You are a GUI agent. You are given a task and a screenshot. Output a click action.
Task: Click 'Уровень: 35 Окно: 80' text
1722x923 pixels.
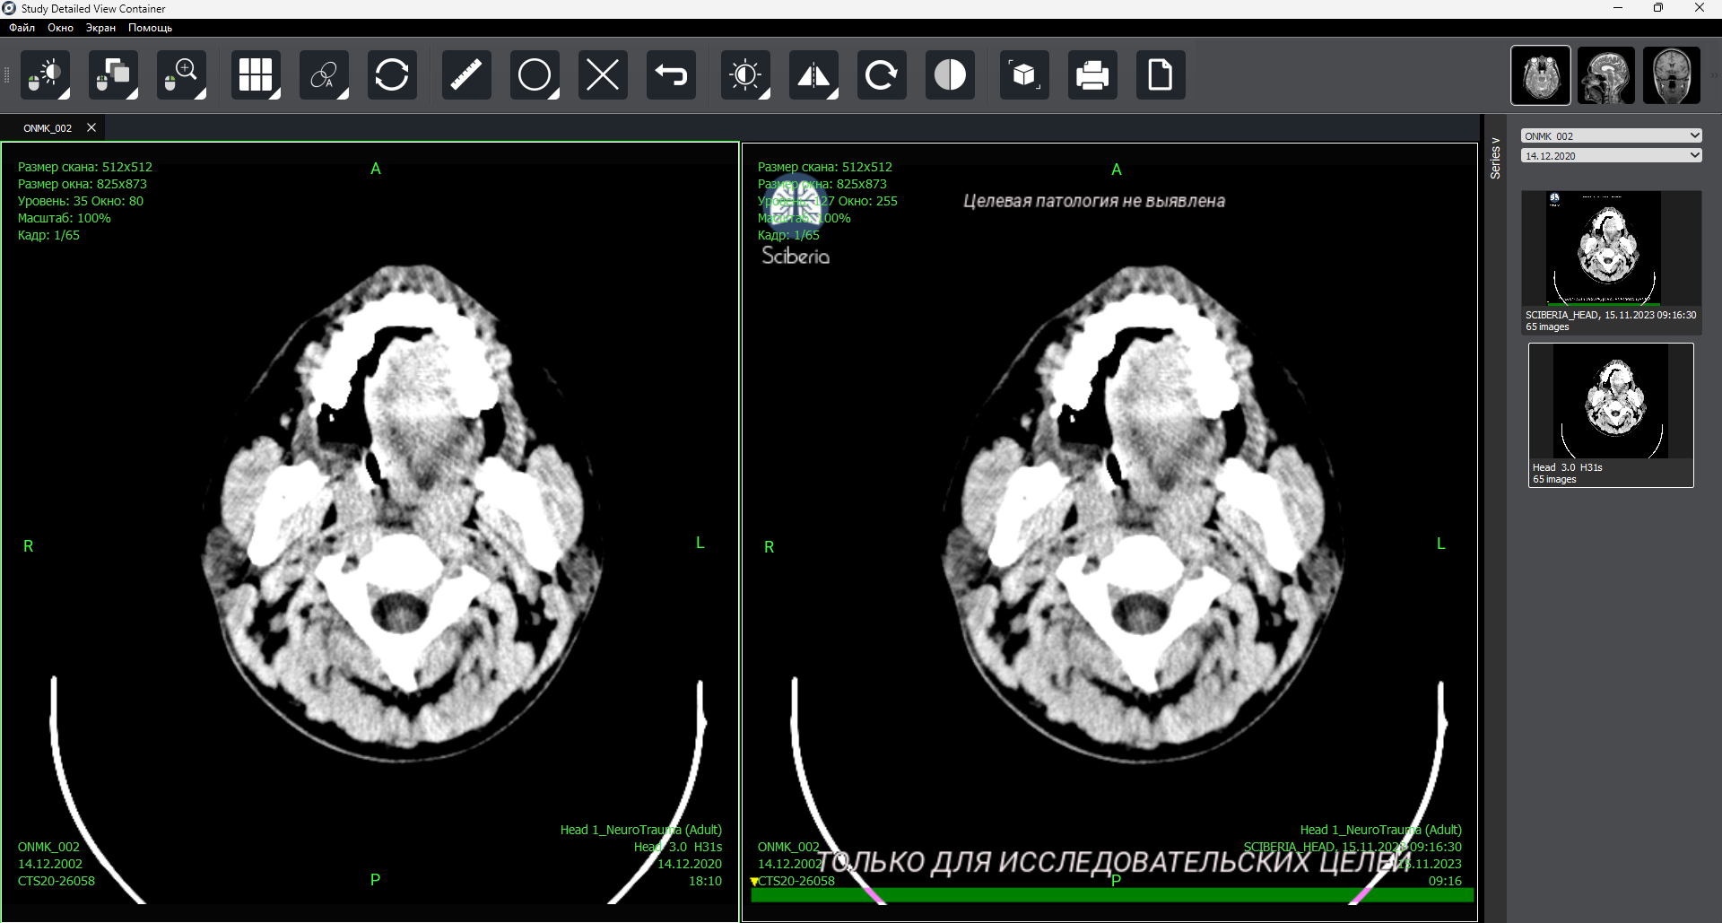point(81,201)
